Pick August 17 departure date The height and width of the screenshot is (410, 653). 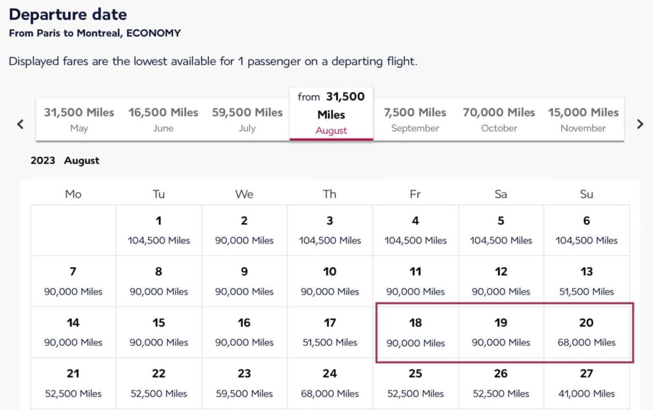tap(330, 332)
